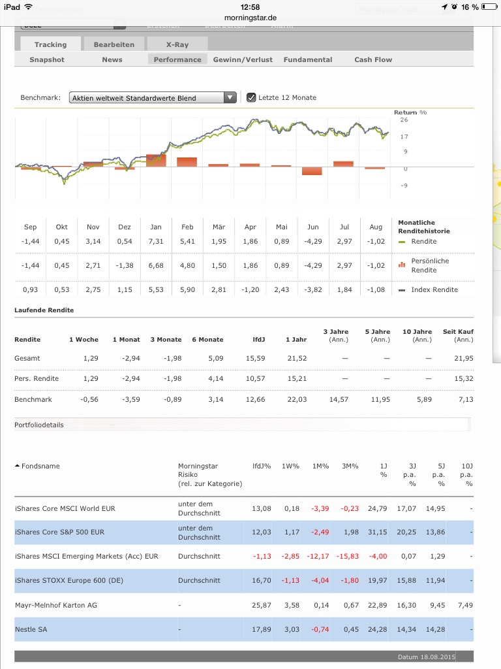Click orange Persönliche Rendite legend icon

tap(402, 265)
